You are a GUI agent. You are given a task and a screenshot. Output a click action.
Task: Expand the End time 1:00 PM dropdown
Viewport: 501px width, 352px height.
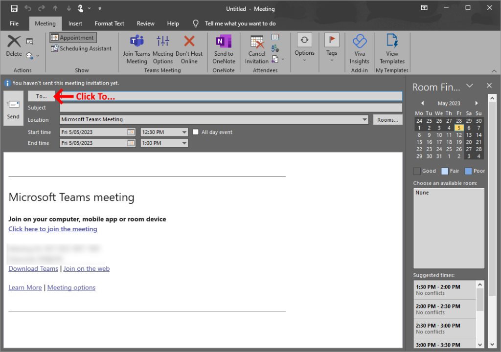184,143
